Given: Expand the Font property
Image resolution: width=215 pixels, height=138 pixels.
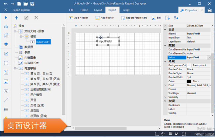Looking at the screenshot, I should coord(165,85).
